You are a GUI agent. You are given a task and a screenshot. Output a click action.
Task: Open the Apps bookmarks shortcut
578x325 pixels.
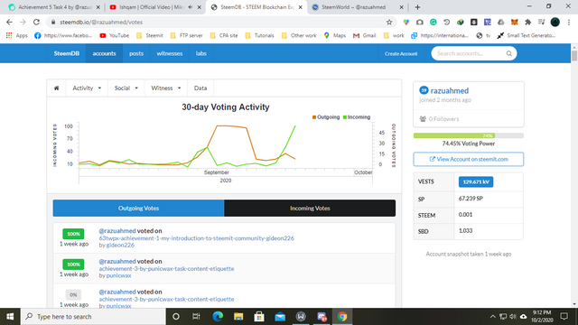pyautogui.click(x=17, y=35)
